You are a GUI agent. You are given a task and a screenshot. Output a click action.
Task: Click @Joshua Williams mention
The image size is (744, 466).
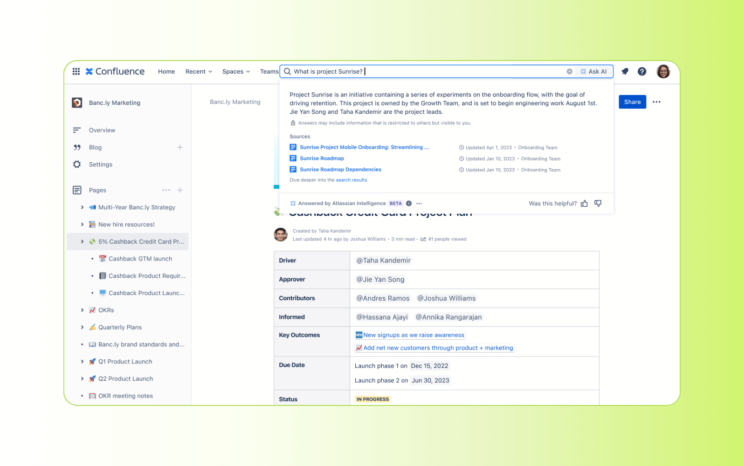(x=446, y=298)
